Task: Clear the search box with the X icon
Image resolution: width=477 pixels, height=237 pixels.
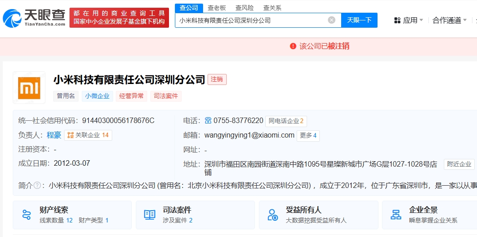Action: (332, 20)
